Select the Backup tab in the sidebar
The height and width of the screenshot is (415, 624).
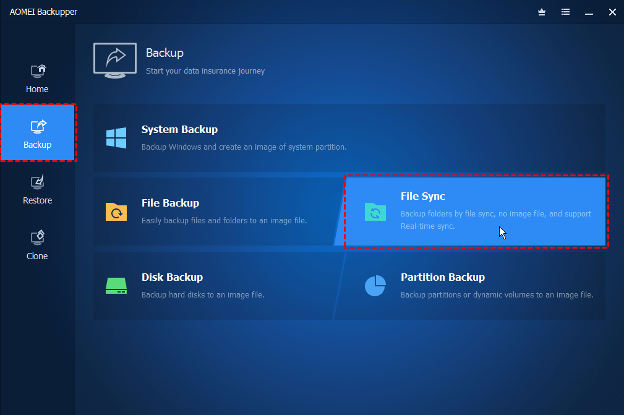pyautogui.click(x=37, y=134)
